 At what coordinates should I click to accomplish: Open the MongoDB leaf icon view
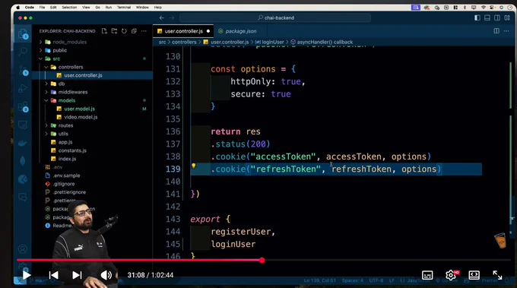coord(23,161)
